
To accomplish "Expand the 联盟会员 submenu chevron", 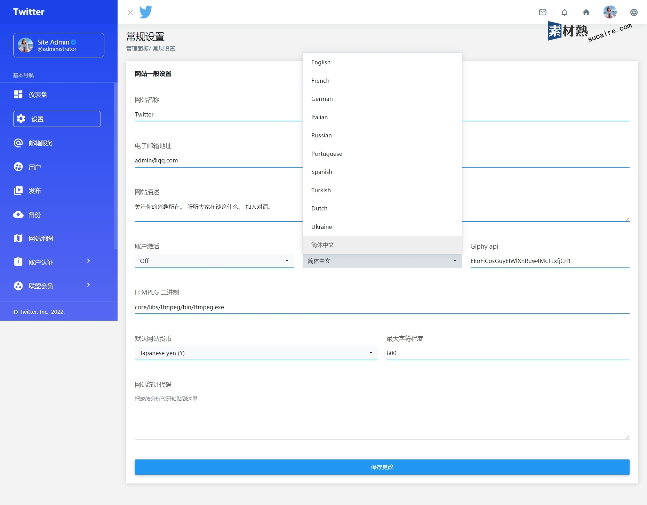I will [x=88, y=285].
